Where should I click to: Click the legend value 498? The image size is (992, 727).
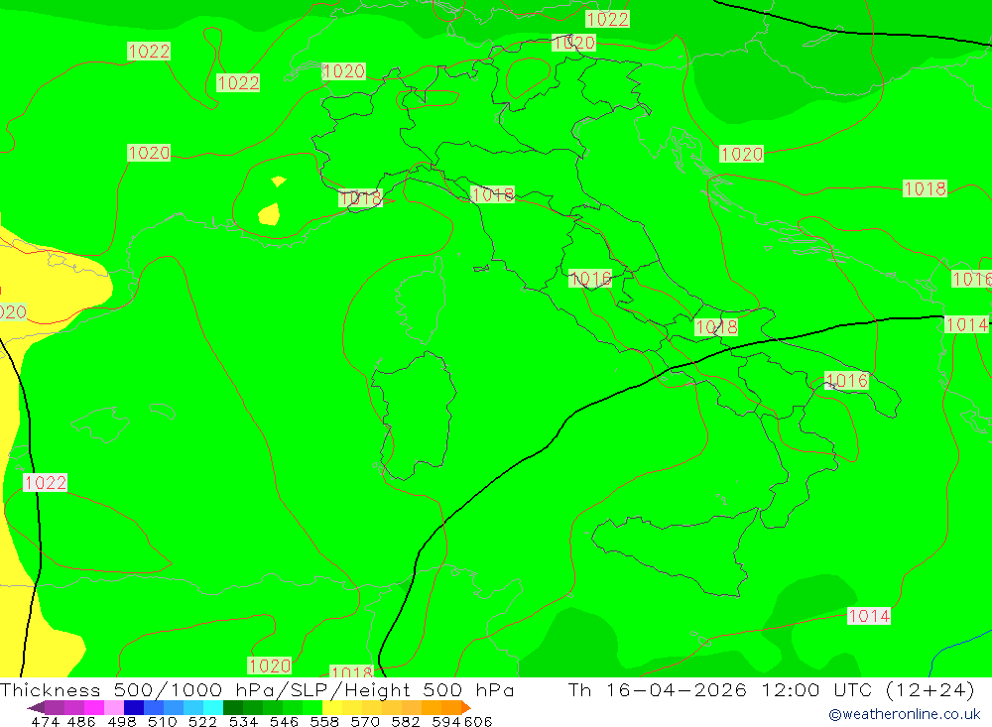tap(121, 722)
